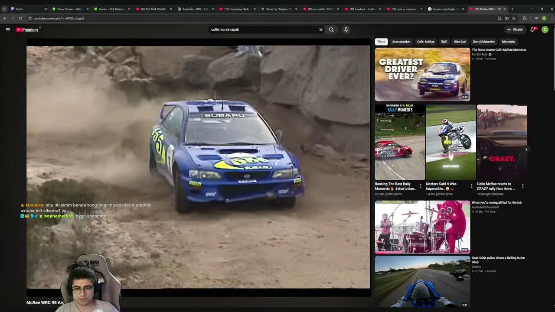555x312 pixels.
Task: Switch to the Stream - Kick Dashboard tab
Action: [x=112, y=9]
